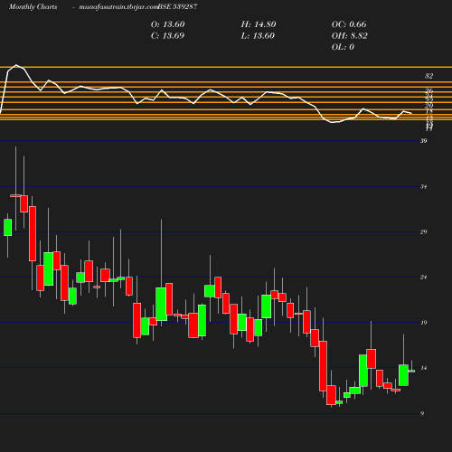The height and width of the screenshot is (452, 452).
Task: Click the munafasutra website watermark text
Action: [x=118, y=7]
